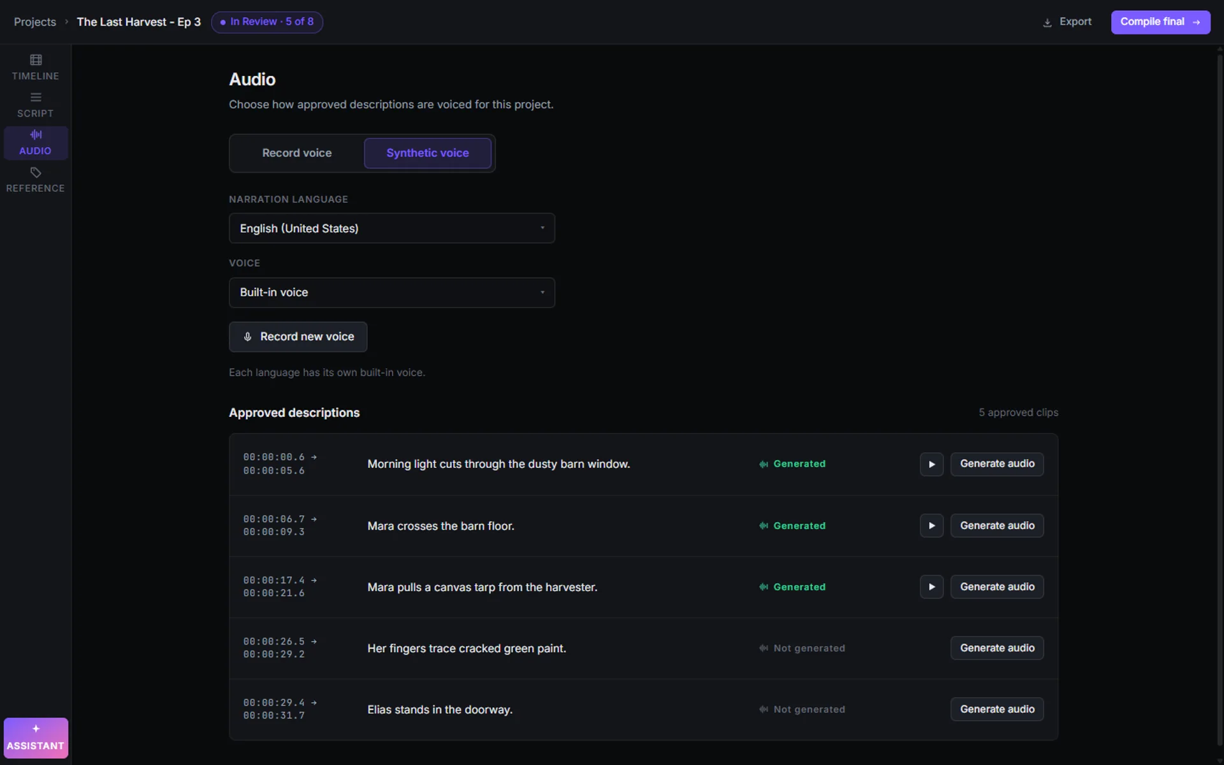Image resolution: width=1224 pixels, height=765 pixels.
Task: Click timestamp "00:00:29.4"
Action: pyautogui.click(x=274, y=703)
